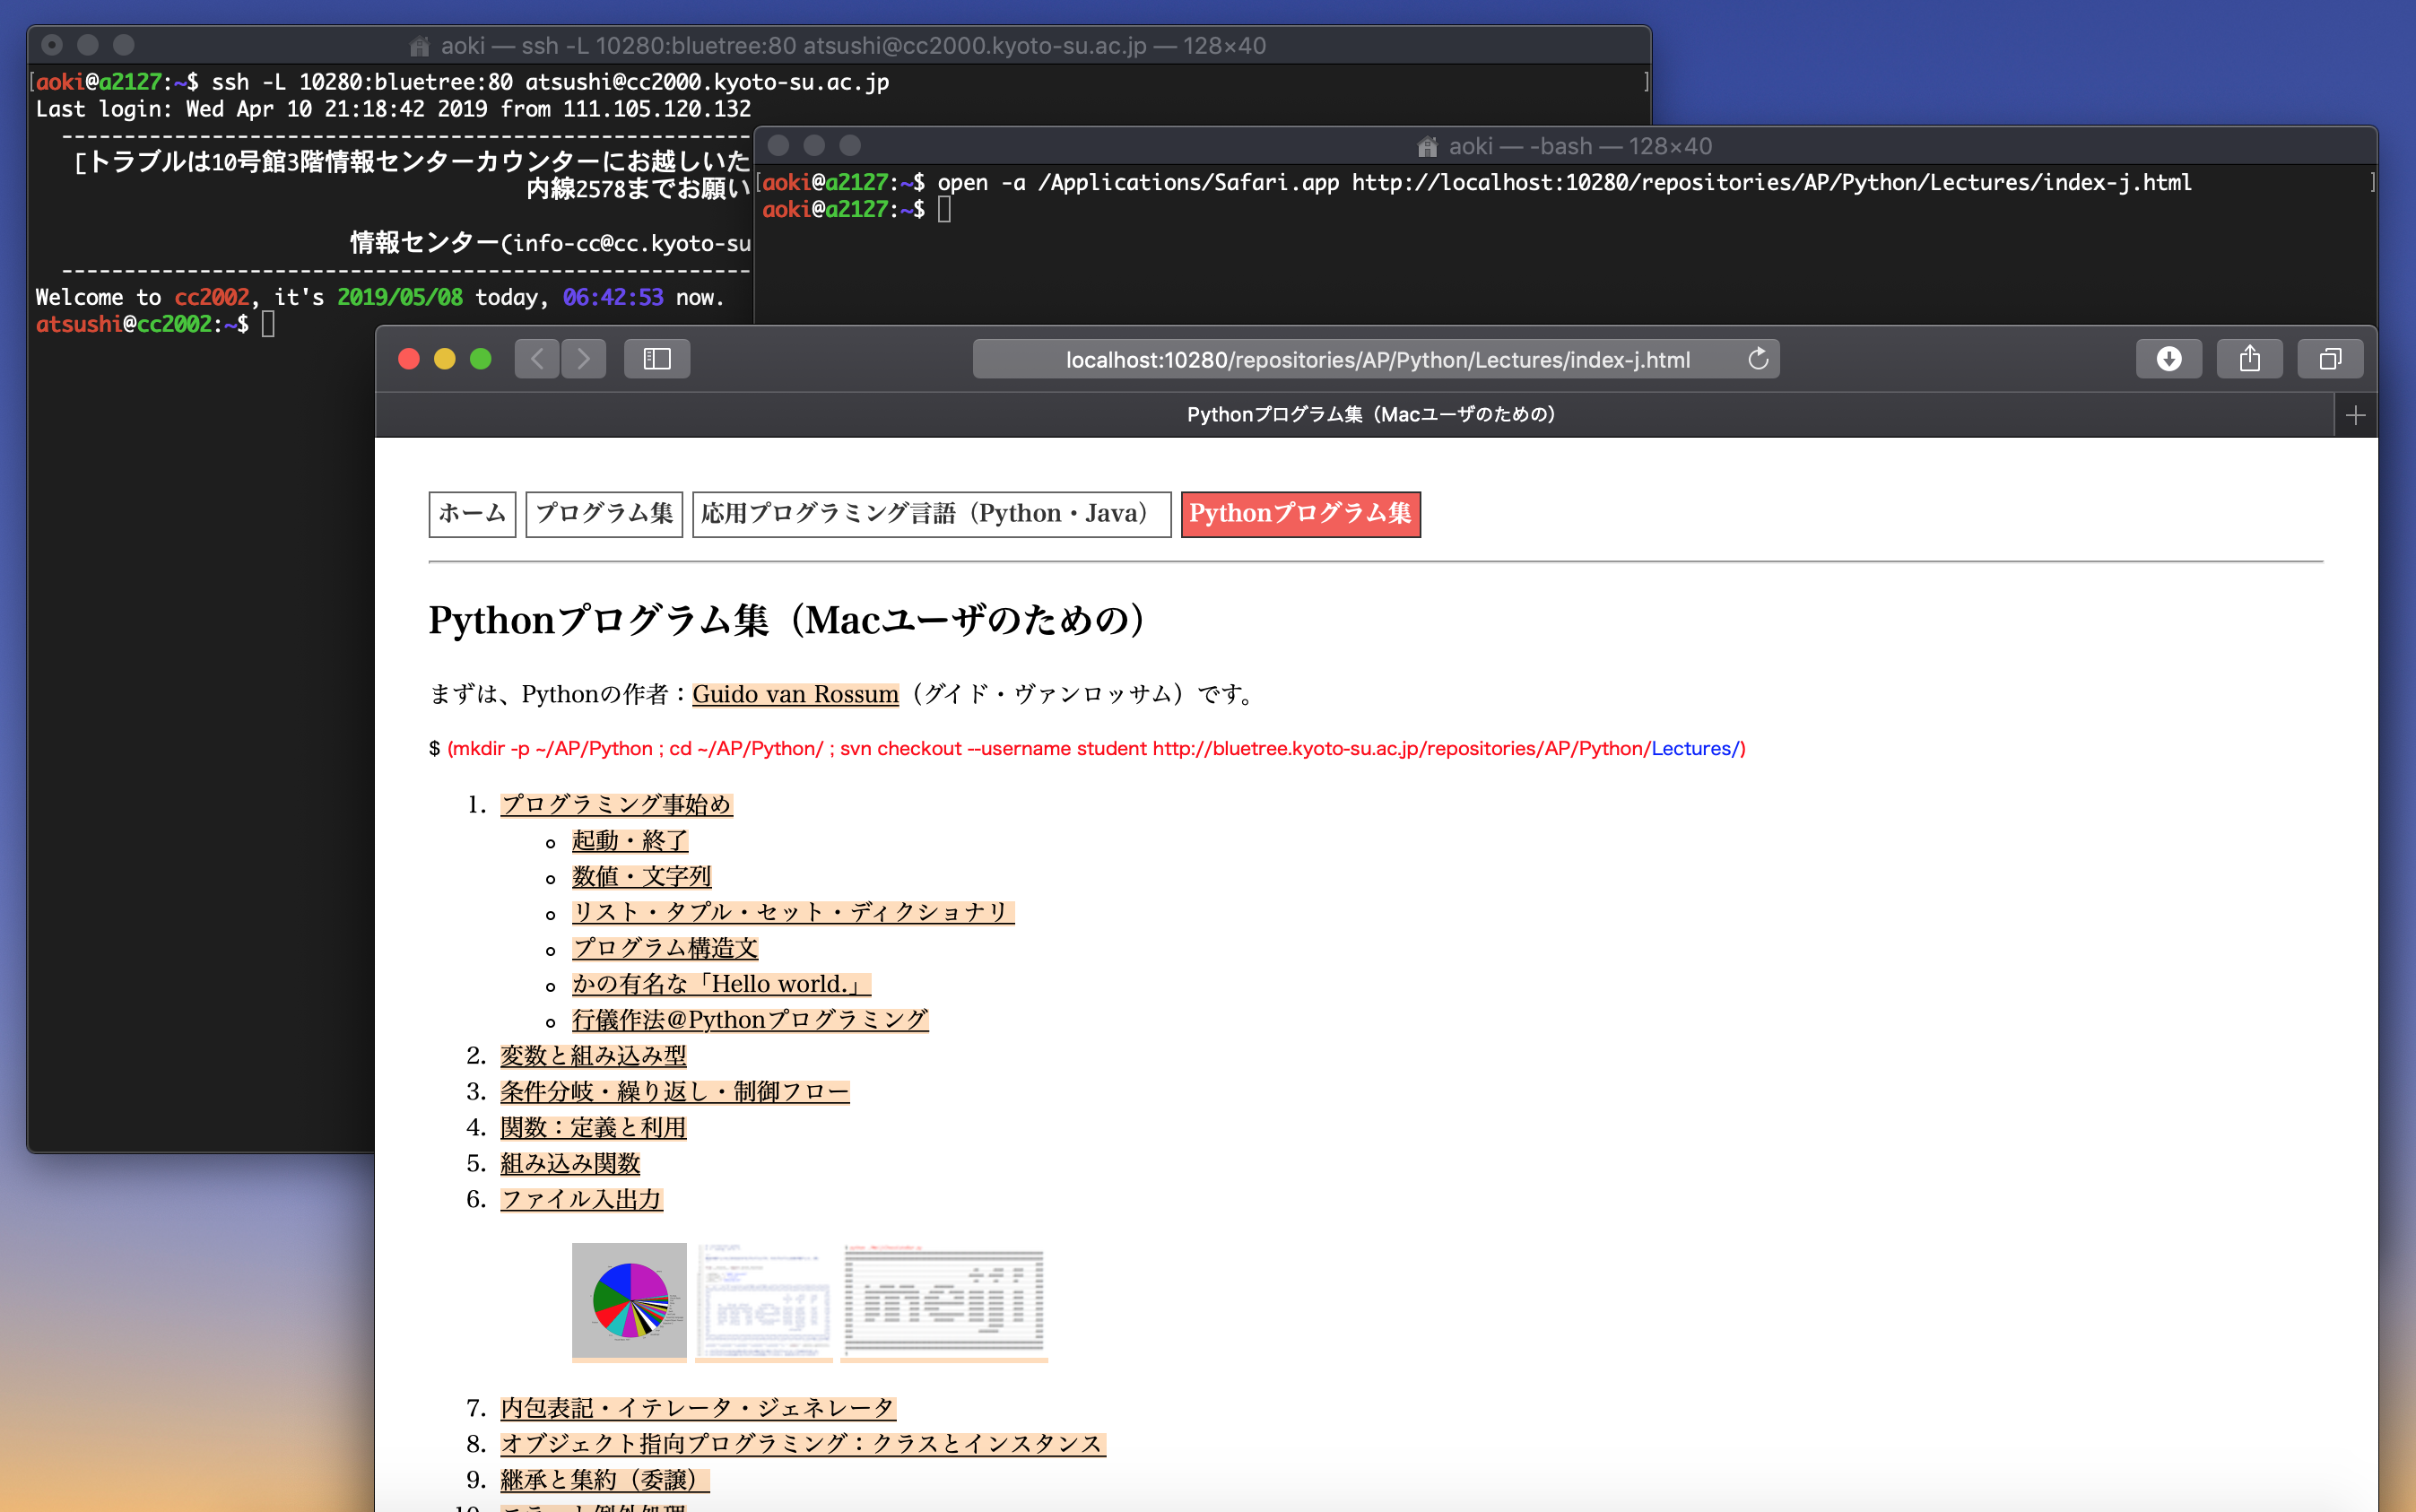Open the middle meiji thumbnail image
Image resolution: width=2416 pixels, height=1512 pixels.
point(764,1301)
